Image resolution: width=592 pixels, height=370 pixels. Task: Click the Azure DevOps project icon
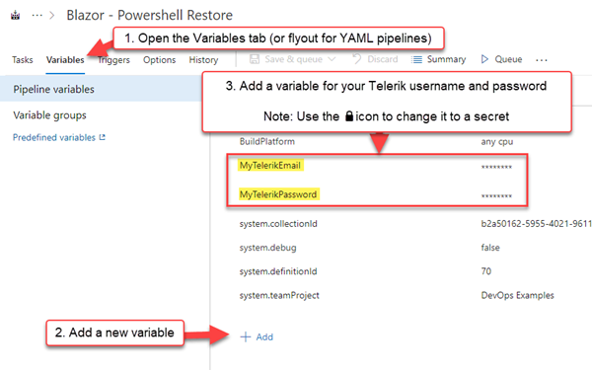tap(15, 16)
